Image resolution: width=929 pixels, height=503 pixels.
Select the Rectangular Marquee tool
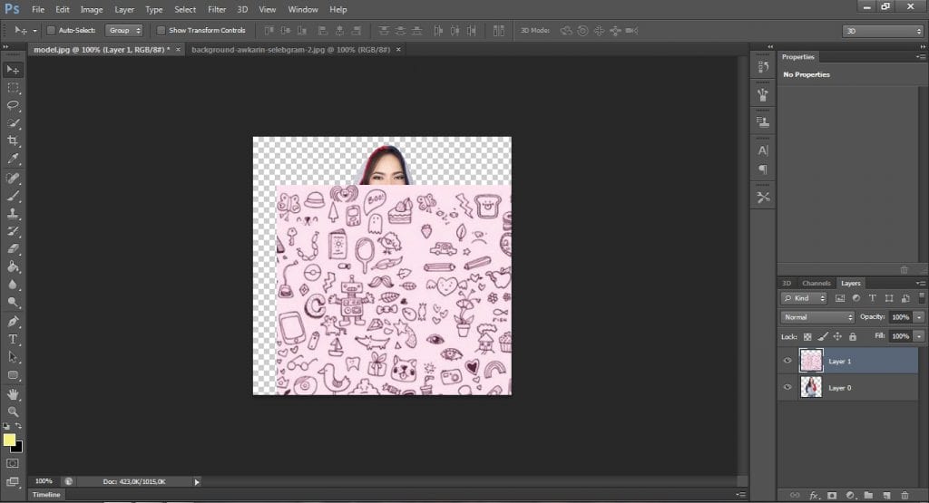pos(14,88)
